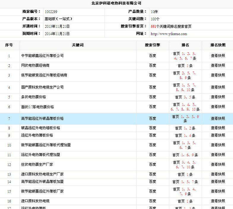
Task: Click 商家编号 label
Action: [x=31, y=12]
